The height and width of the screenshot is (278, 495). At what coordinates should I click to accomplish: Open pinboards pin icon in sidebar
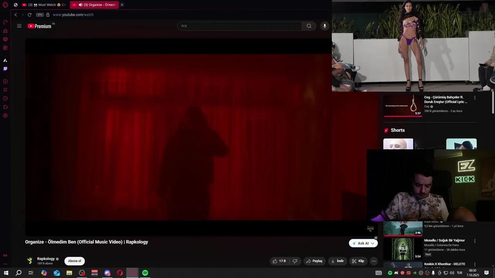pyautogui.click(x=5, y=90)
